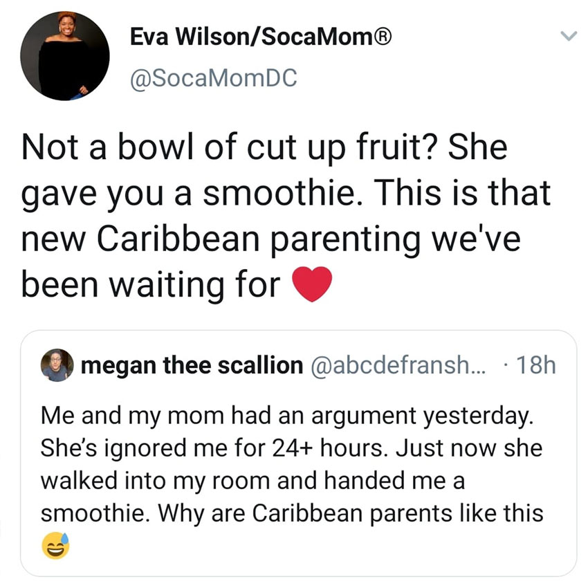Screen dimensions: 588x588
Task: Tap the red heart emoji
Action: pos(311,284)
